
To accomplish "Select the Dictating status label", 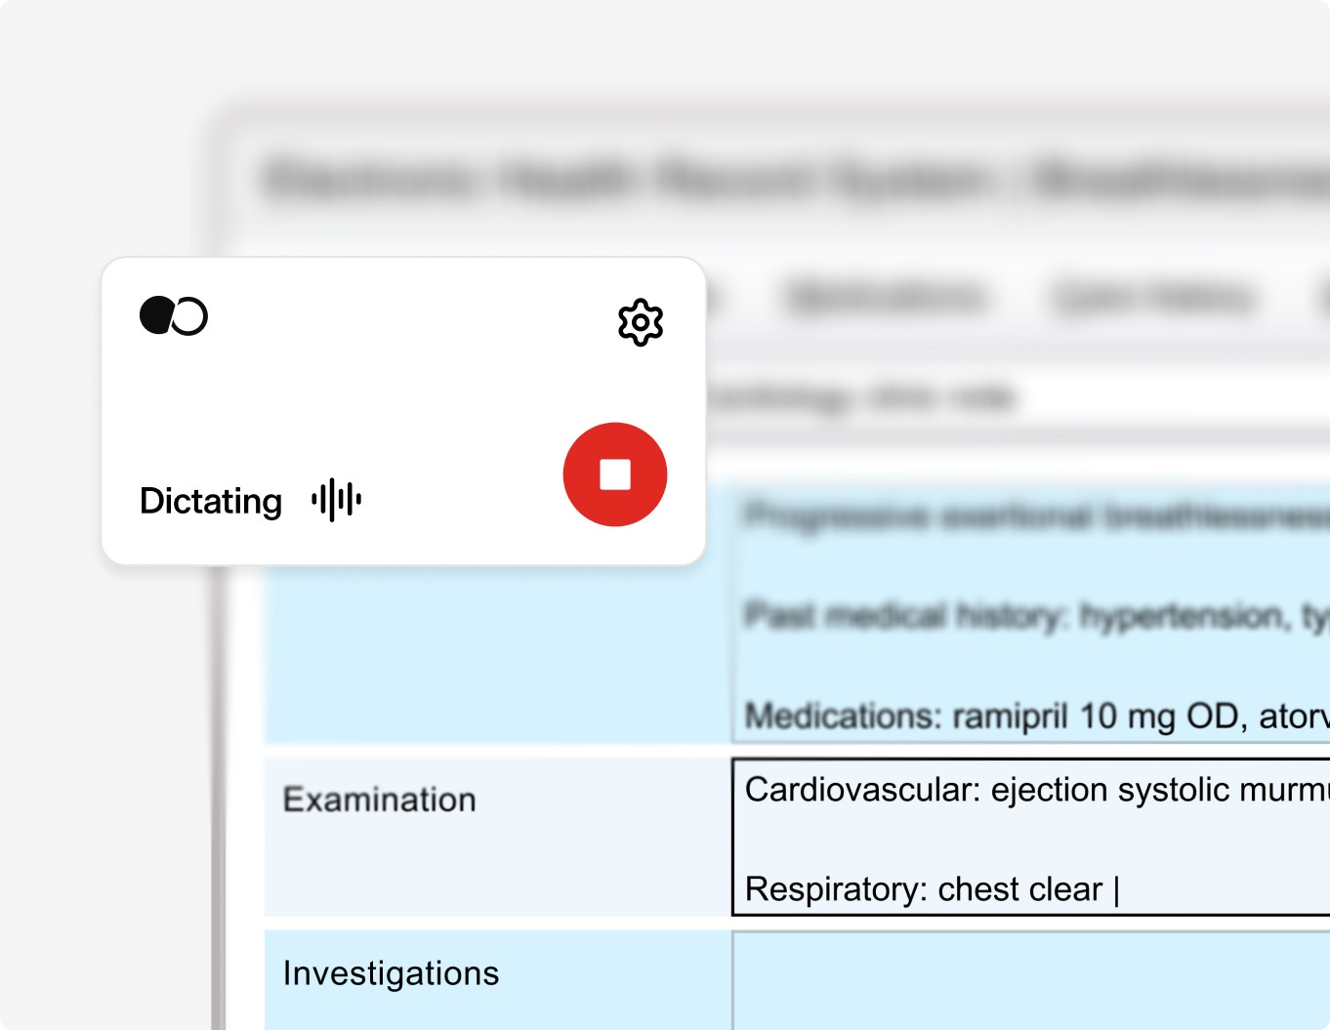I will click(x=211, y=501).
